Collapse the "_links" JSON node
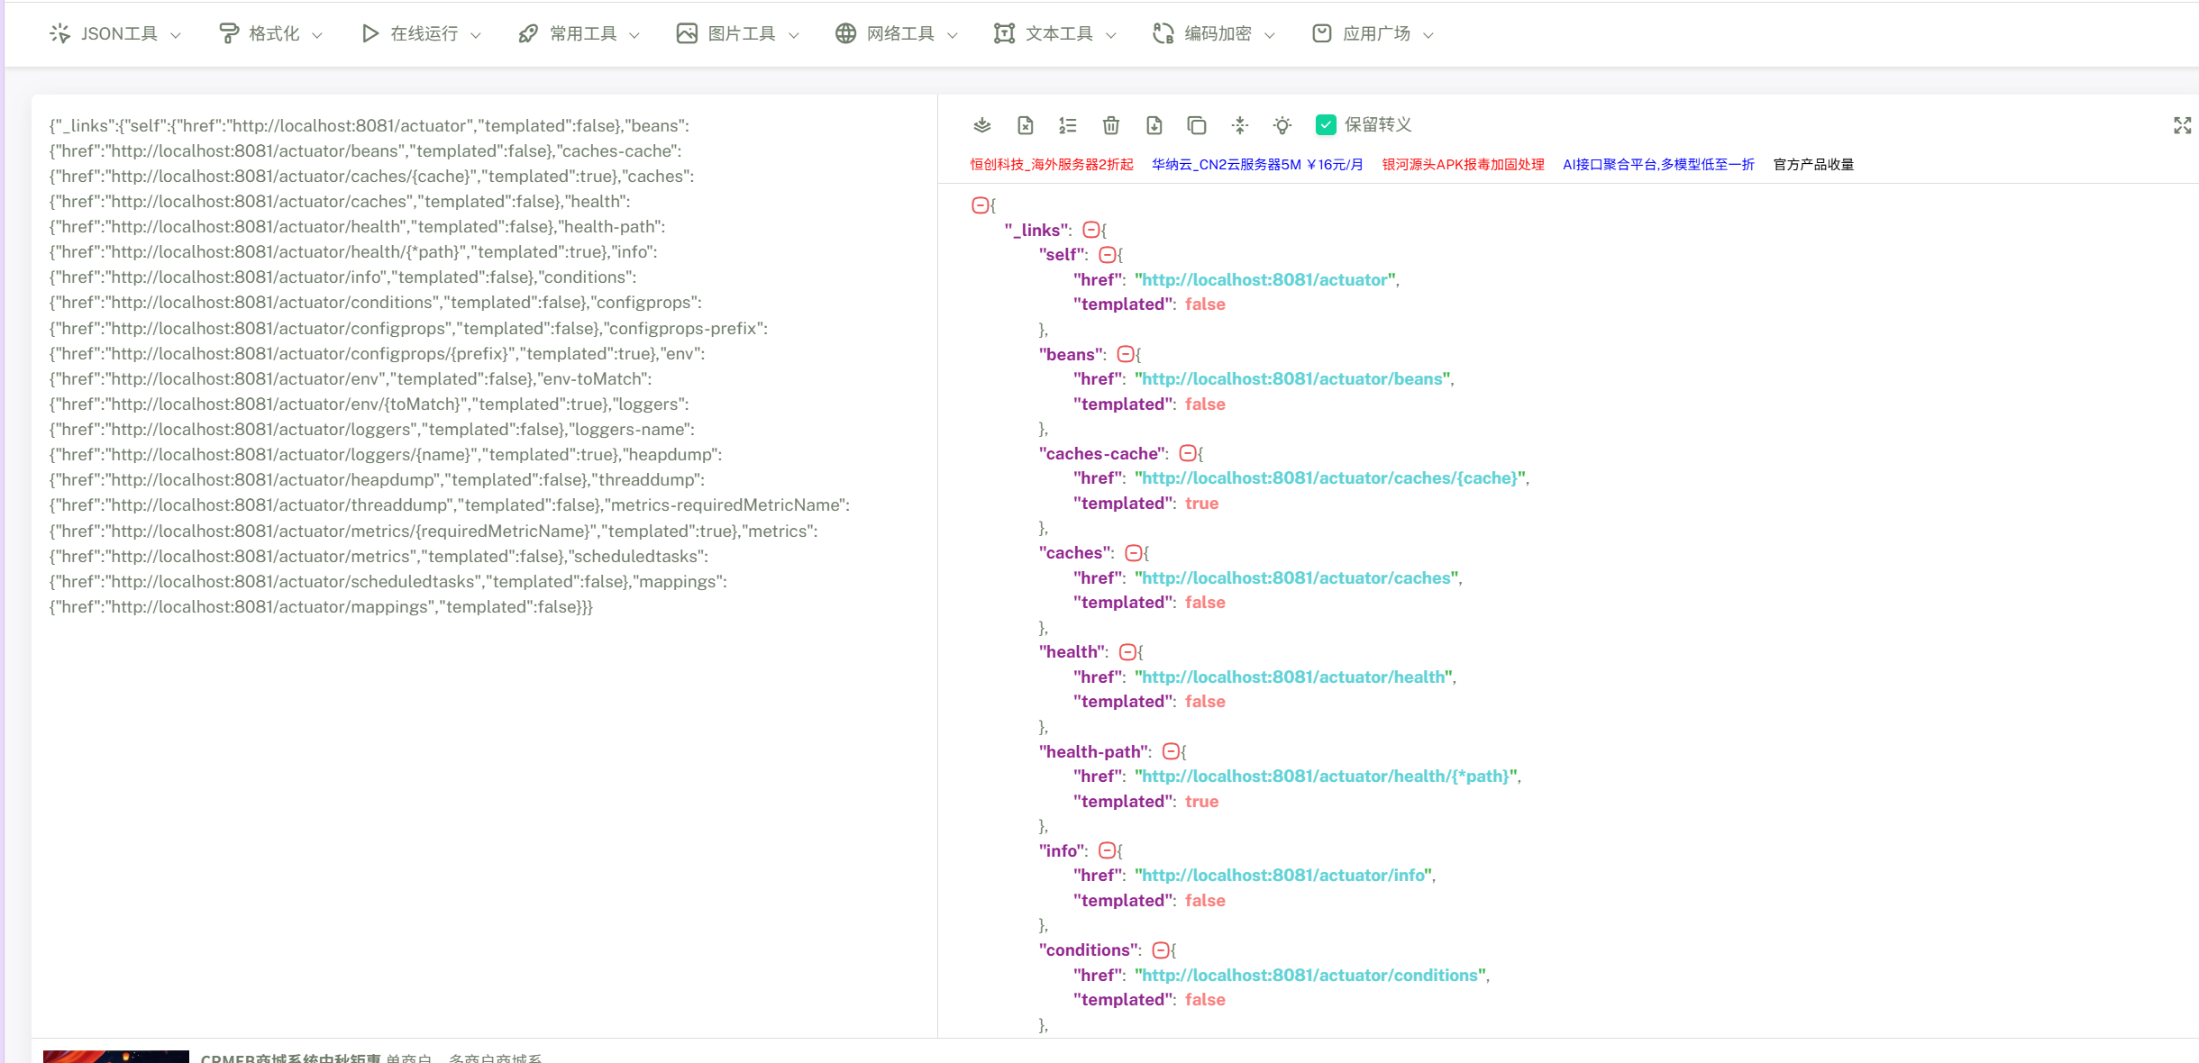Screen dimensions: 2199x1063 [1090, 230]
